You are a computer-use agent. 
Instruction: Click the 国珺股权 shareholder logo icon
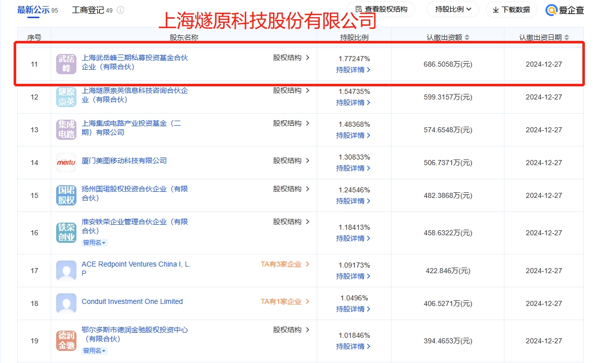pos(66,195)
